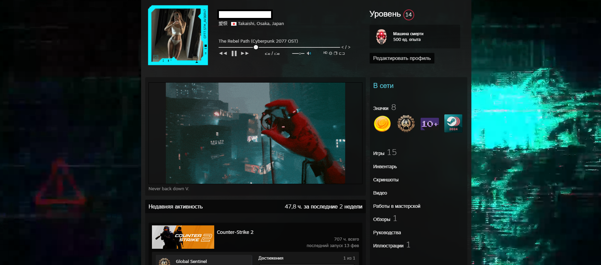Click the 0:42 / 2:40 time display
The height and width of the screenshot is (265, 601).
tap(272, 53)
